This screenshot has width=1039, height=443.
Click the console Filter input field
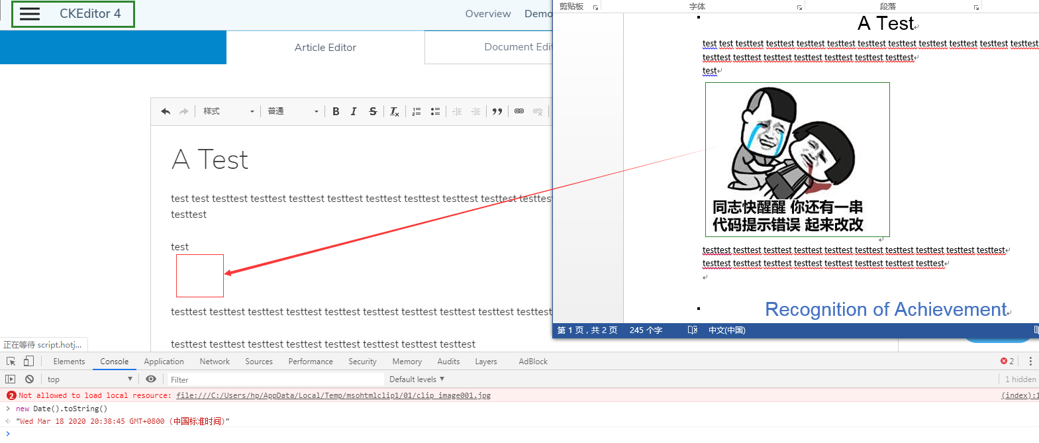[x=275, y=379]
